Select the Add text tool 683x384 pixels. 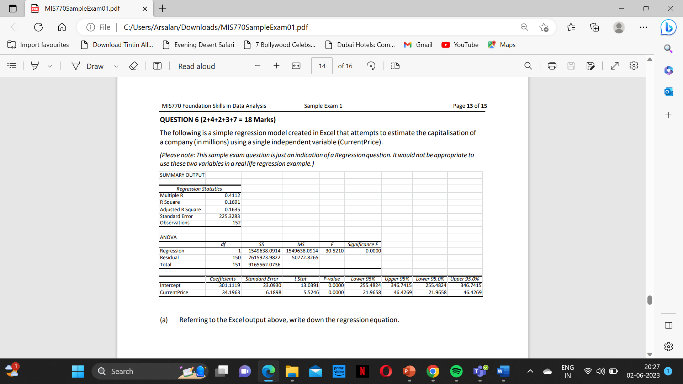click(157, 66)
